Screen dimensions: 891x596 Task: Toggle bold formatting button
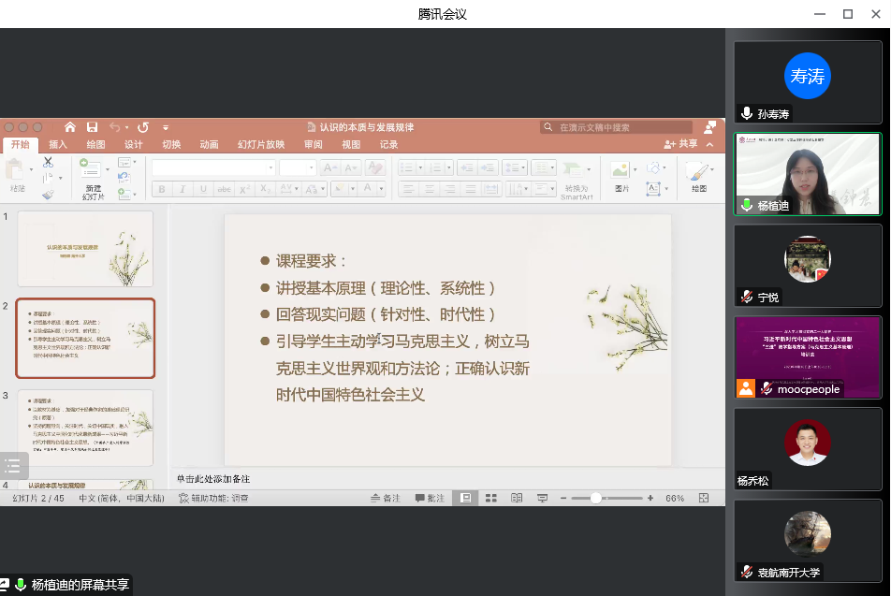tap(162, 189)
